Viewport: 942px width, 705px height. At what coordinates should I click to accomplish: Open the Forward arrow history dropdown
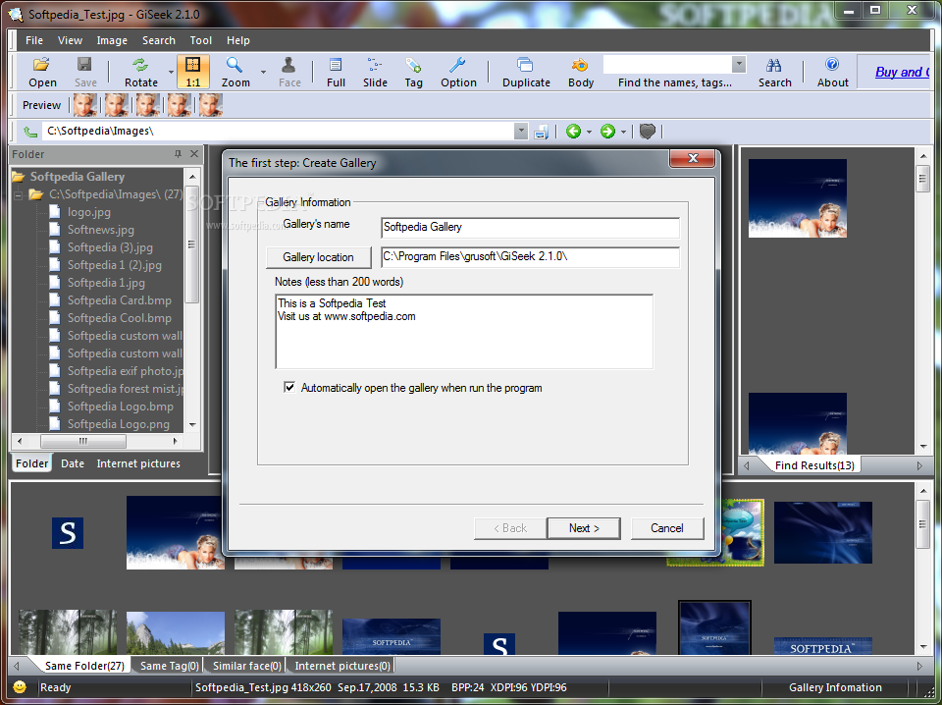[x=624, y=132]
